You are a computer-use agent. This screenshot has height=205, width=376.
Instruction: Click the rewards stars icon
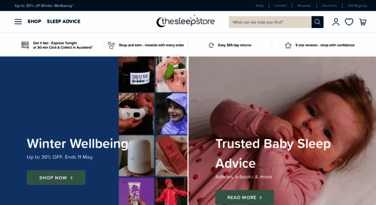coord(111,45)
